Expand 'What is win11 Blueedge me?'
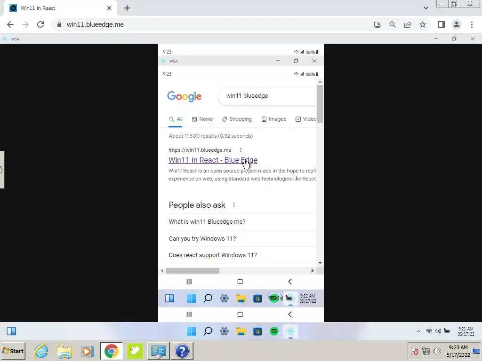This screenshot has width=482, height=361. (242, 222)
